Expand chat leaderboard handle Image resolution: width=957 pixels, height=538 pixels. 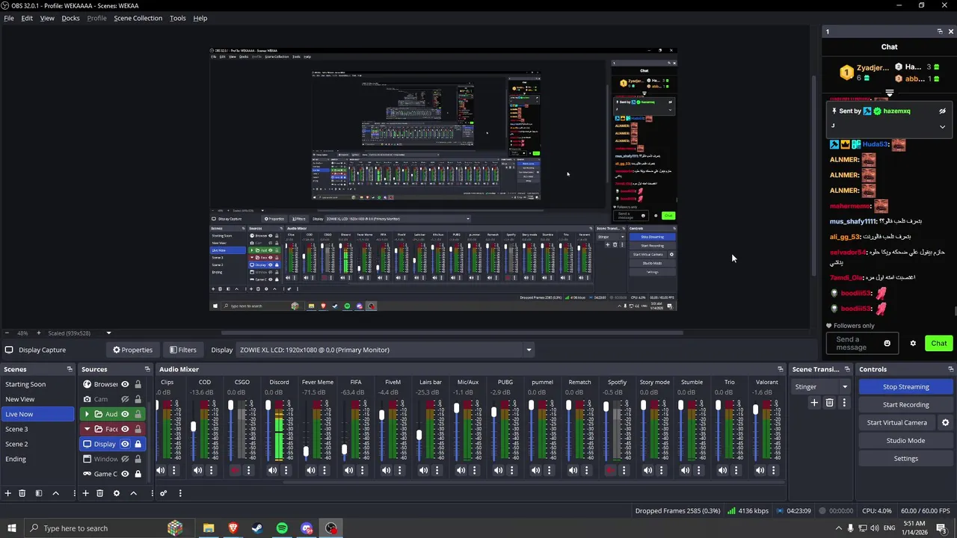890,93
